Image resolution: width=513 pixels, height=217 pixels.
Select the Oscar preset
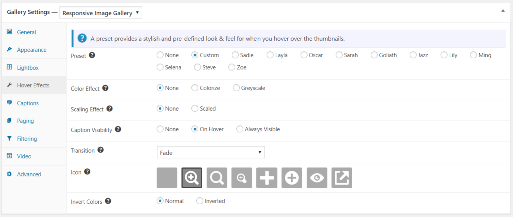pyautogui.click(x=304, y=55)
